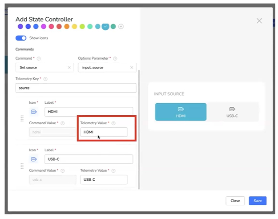
Task: Select the mint green color swatch
Action: tap(90, 27)
